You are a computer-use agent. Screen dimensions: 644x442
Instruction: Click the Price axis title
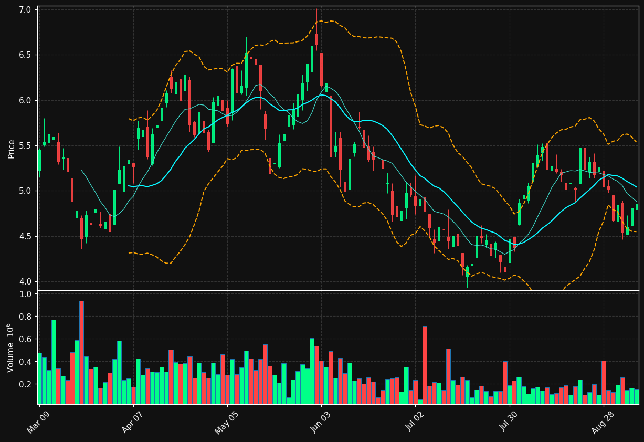pyautogui.click(x=11, y=149)
